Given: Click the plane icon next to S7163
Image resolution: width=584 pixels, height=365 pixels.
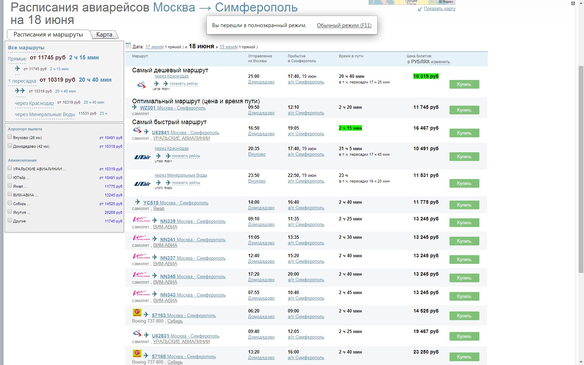Looking at the screenshot, I should pos(146,315).
